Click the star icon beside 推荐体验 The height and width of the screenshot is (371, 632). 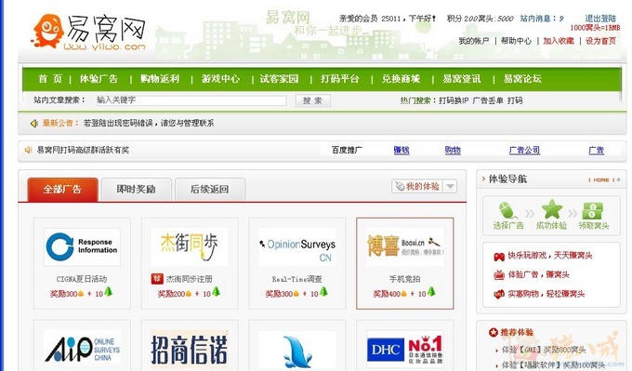click(494, 332)
